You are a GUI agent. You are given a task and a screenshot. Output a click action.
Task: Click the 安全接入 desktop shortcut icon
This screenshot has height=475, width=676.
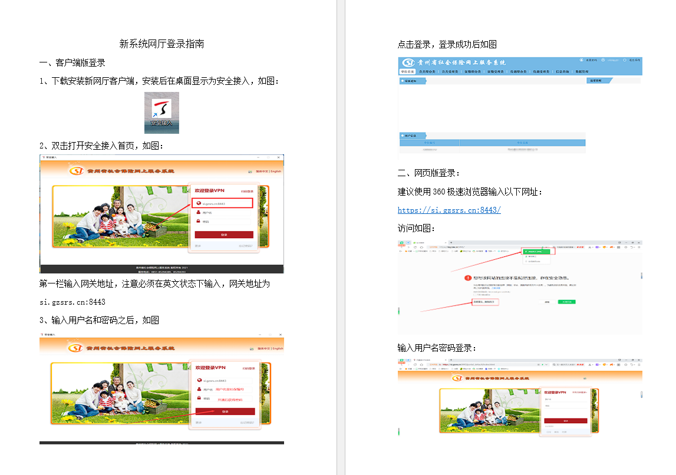[x=161, y=112]
